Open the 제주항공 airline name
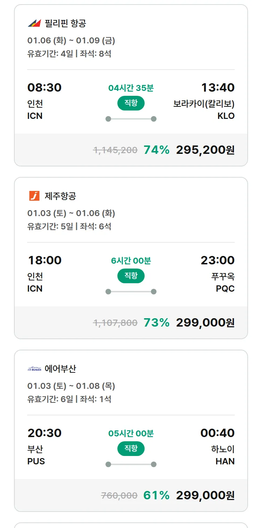The width and height of the screenshot is (262, 528). (60, 196)
